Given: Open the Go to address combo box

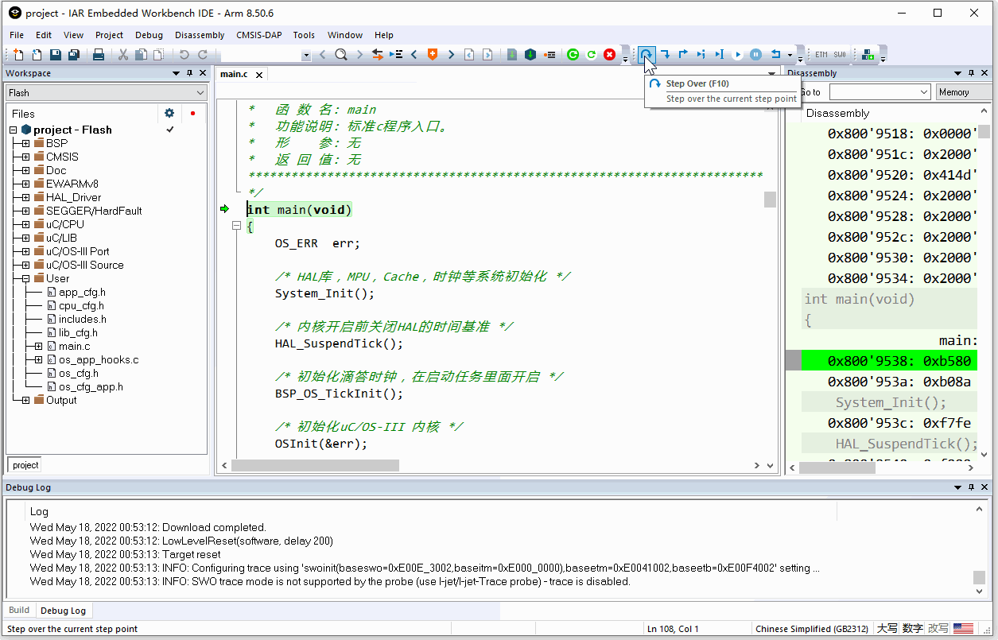Looking at the screenshot, I should [923, 92].
